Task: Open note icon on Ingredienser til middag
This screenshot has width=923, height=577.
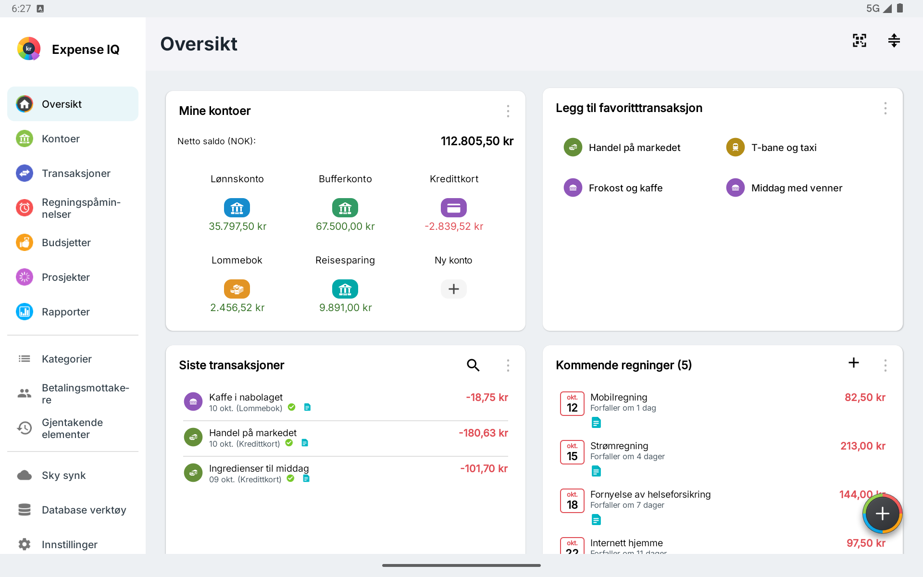Action: coord(306,478)
